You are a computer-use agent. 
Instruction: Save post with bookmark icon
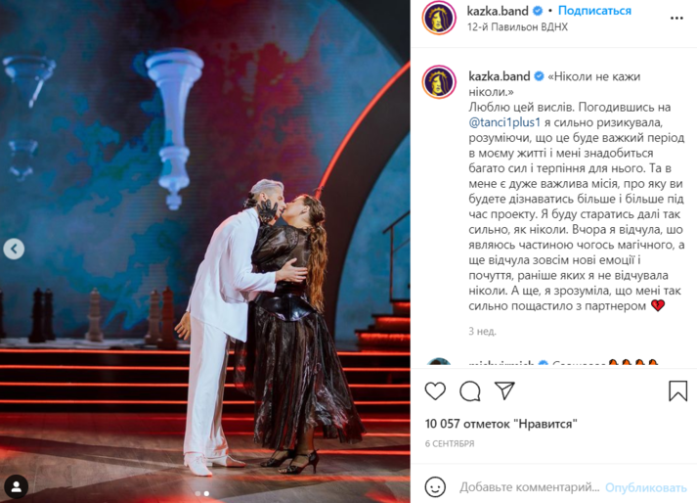click(677, 390)
